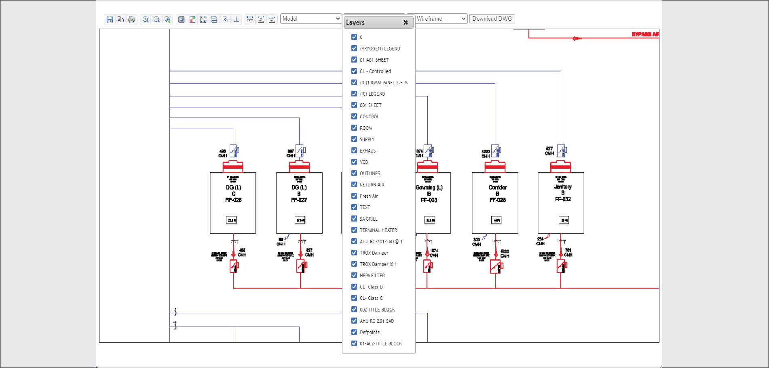Click the Zoom In magnifier icon
Viewport: 769px width, 368px height.
(146, 19)
